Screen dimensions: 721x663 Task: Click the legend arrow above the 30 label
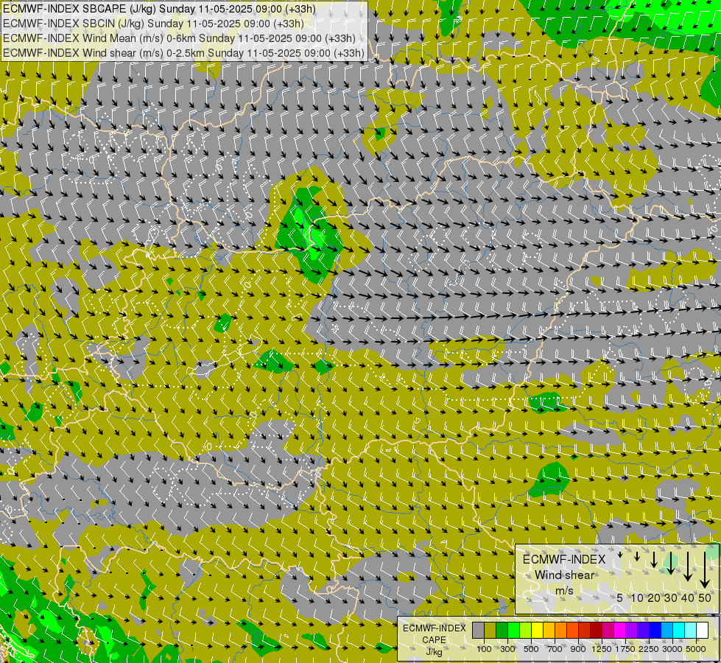click(670, 563)
